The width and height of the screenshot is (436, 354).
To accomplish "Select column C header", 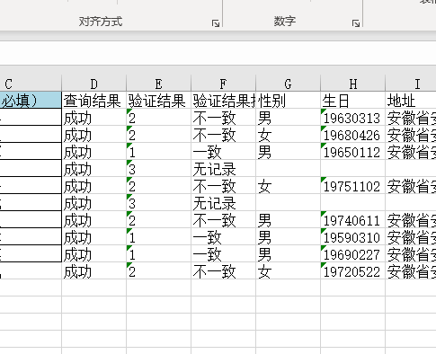I will click(x=31, y=84).
